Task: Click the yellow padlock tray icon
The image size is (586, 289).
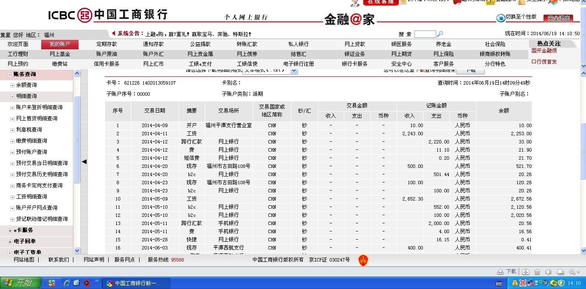Action: pyautogui.click(x=554, y=283)
